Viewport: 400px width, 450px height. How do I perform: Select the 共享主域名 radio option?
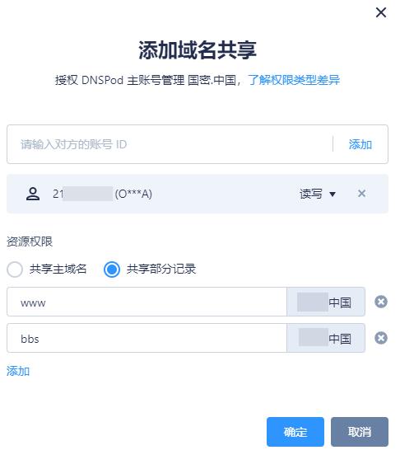[15, 270]
